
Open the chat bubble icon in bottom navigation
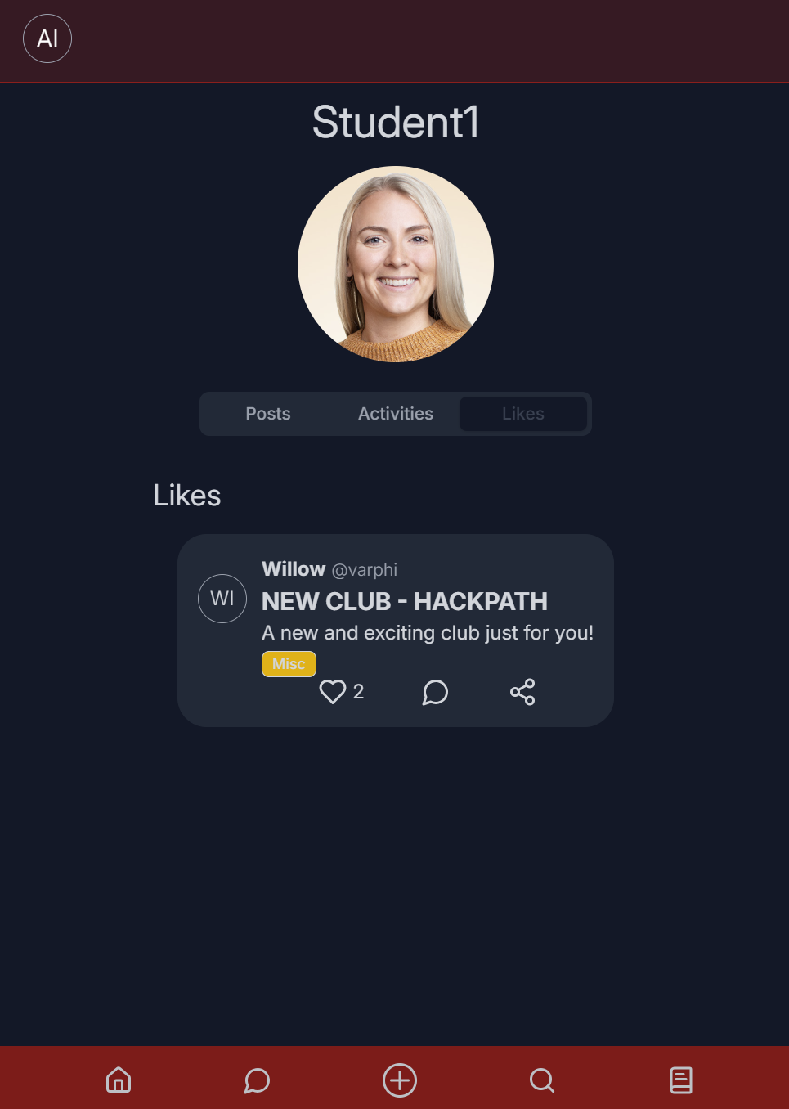click(257, 1080)
